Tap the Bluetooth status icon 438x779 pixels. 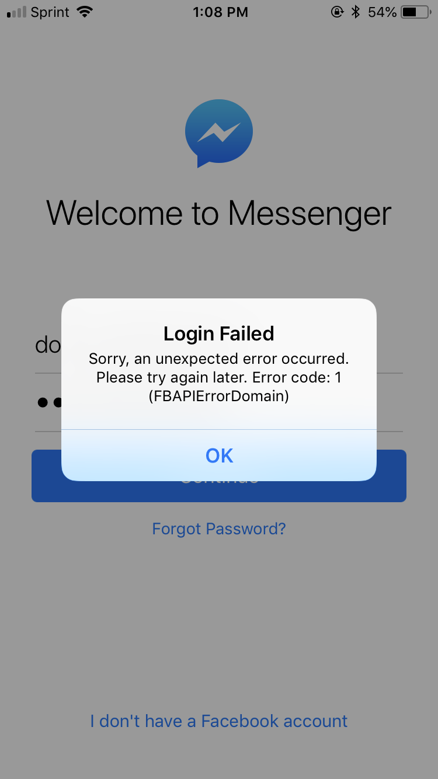[355, 12]
